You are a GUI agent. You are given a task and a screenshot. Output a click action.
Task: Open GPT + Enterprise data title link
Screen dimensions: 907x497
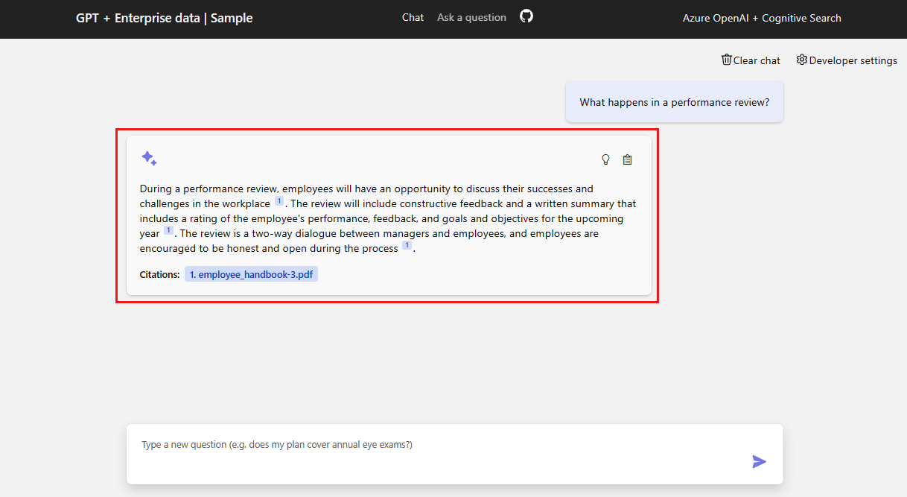tap(165, 18)
